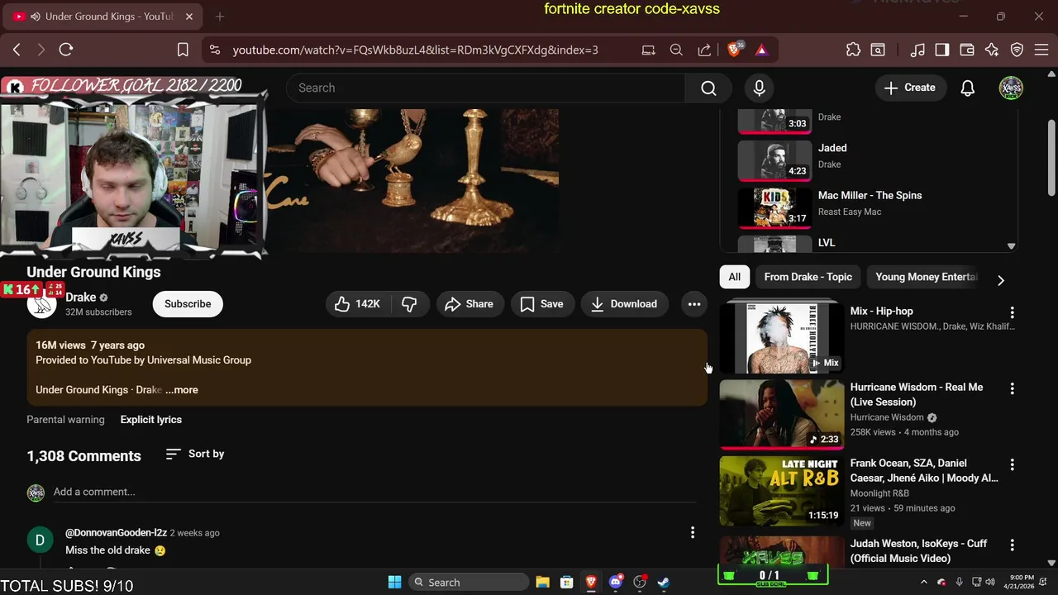This screenshot has height=595, width=1058.
Task: Open Discord from the taskbar
Action: [616, 582]
